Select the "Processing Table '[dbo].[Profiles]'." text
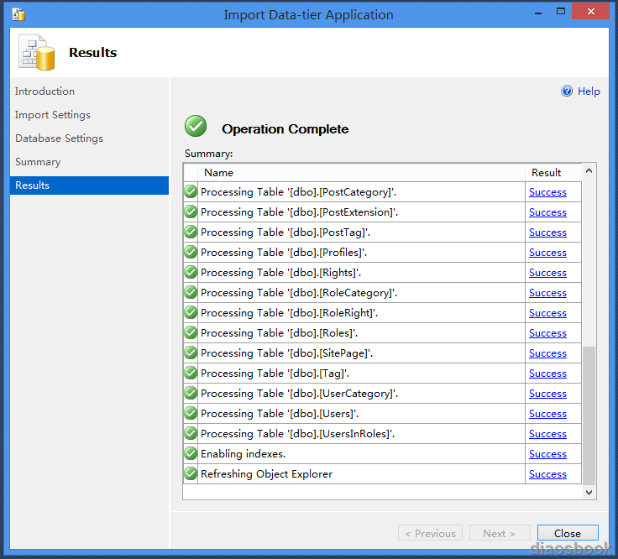618x559 pixels. pos(284,253)
